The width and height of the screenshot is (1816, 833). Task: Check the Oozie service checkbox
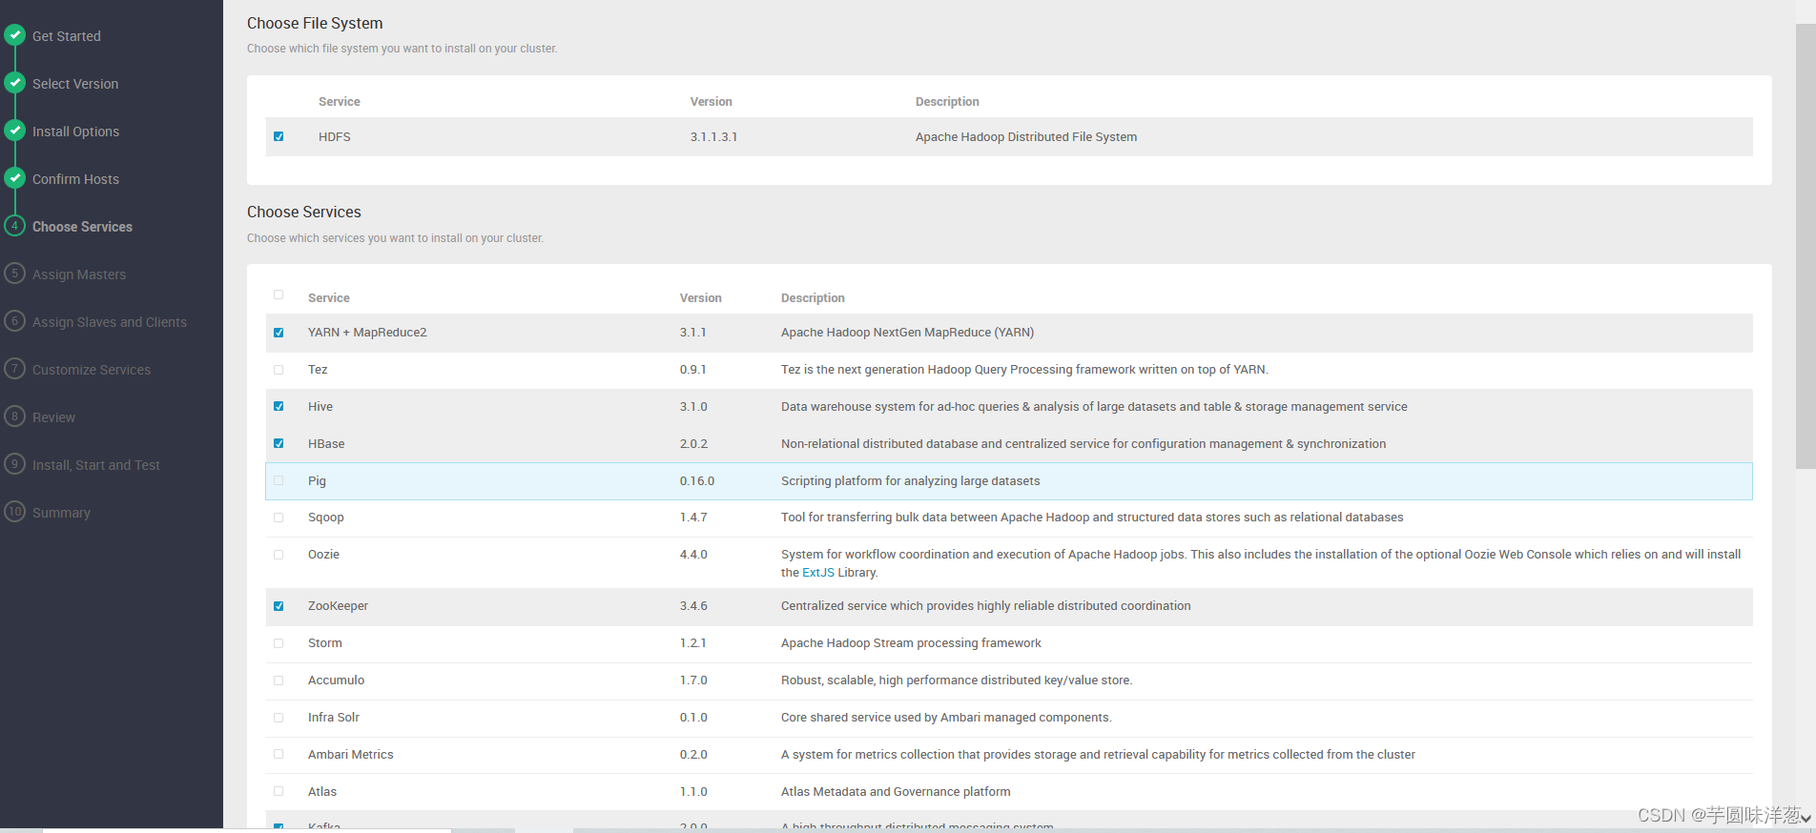click(279, 555)
